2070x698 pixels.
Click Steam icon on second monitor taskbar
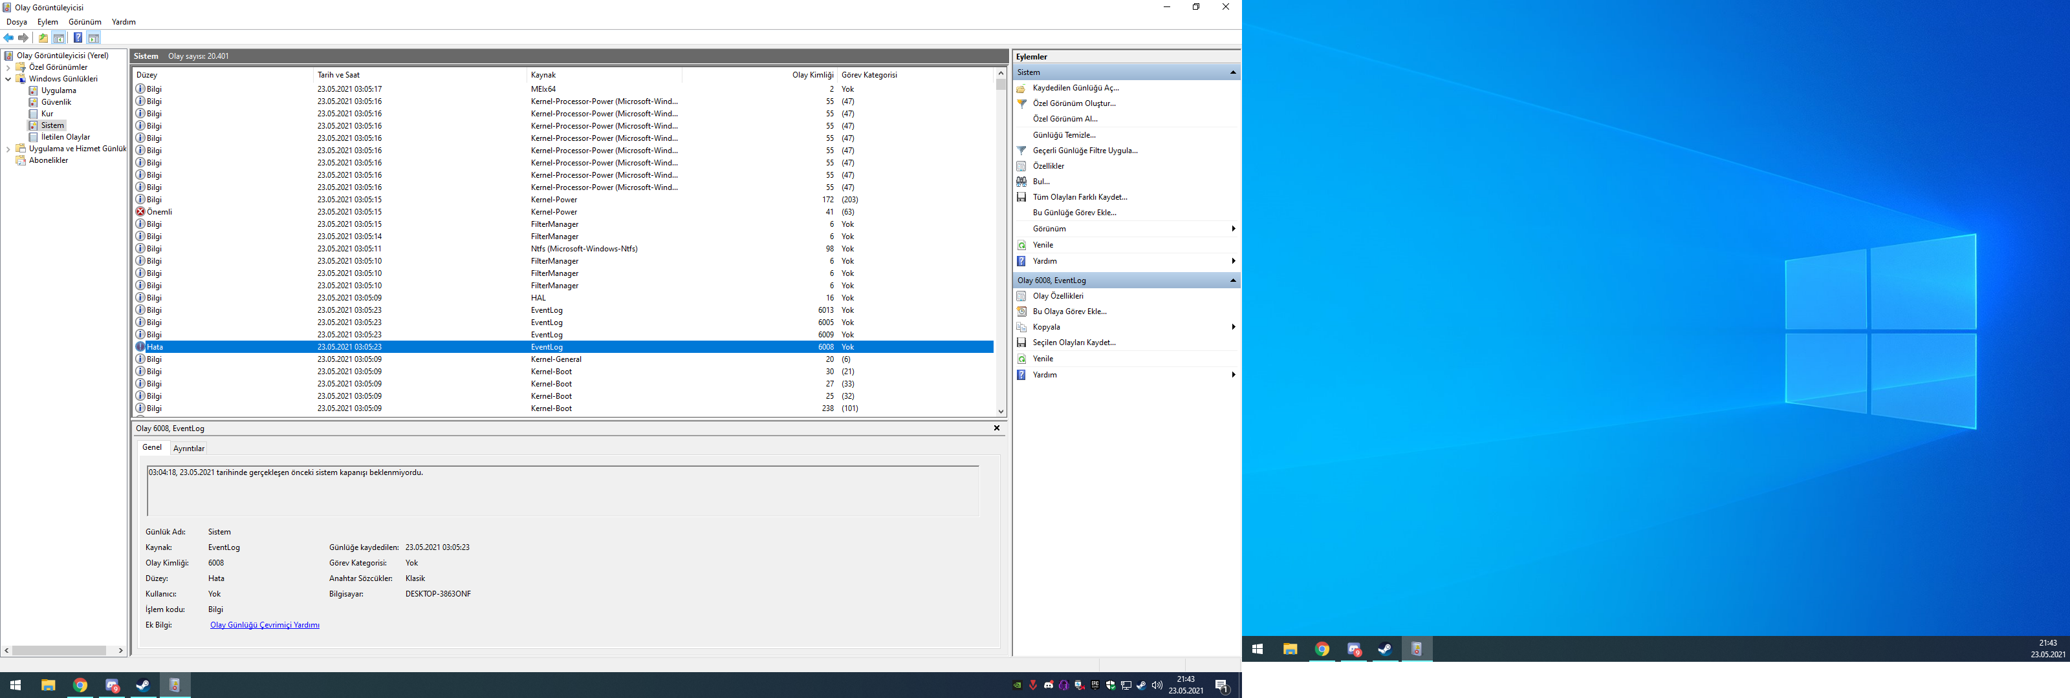1386,649
